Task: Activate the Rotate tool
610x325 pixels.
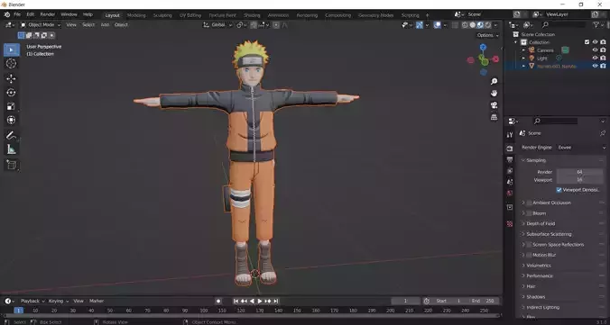Action: (x=12, y=93)
